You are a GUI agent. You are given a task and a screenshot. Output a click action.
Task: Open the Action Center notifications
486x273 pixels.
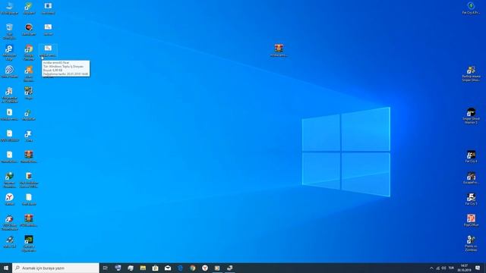point(478,268)
